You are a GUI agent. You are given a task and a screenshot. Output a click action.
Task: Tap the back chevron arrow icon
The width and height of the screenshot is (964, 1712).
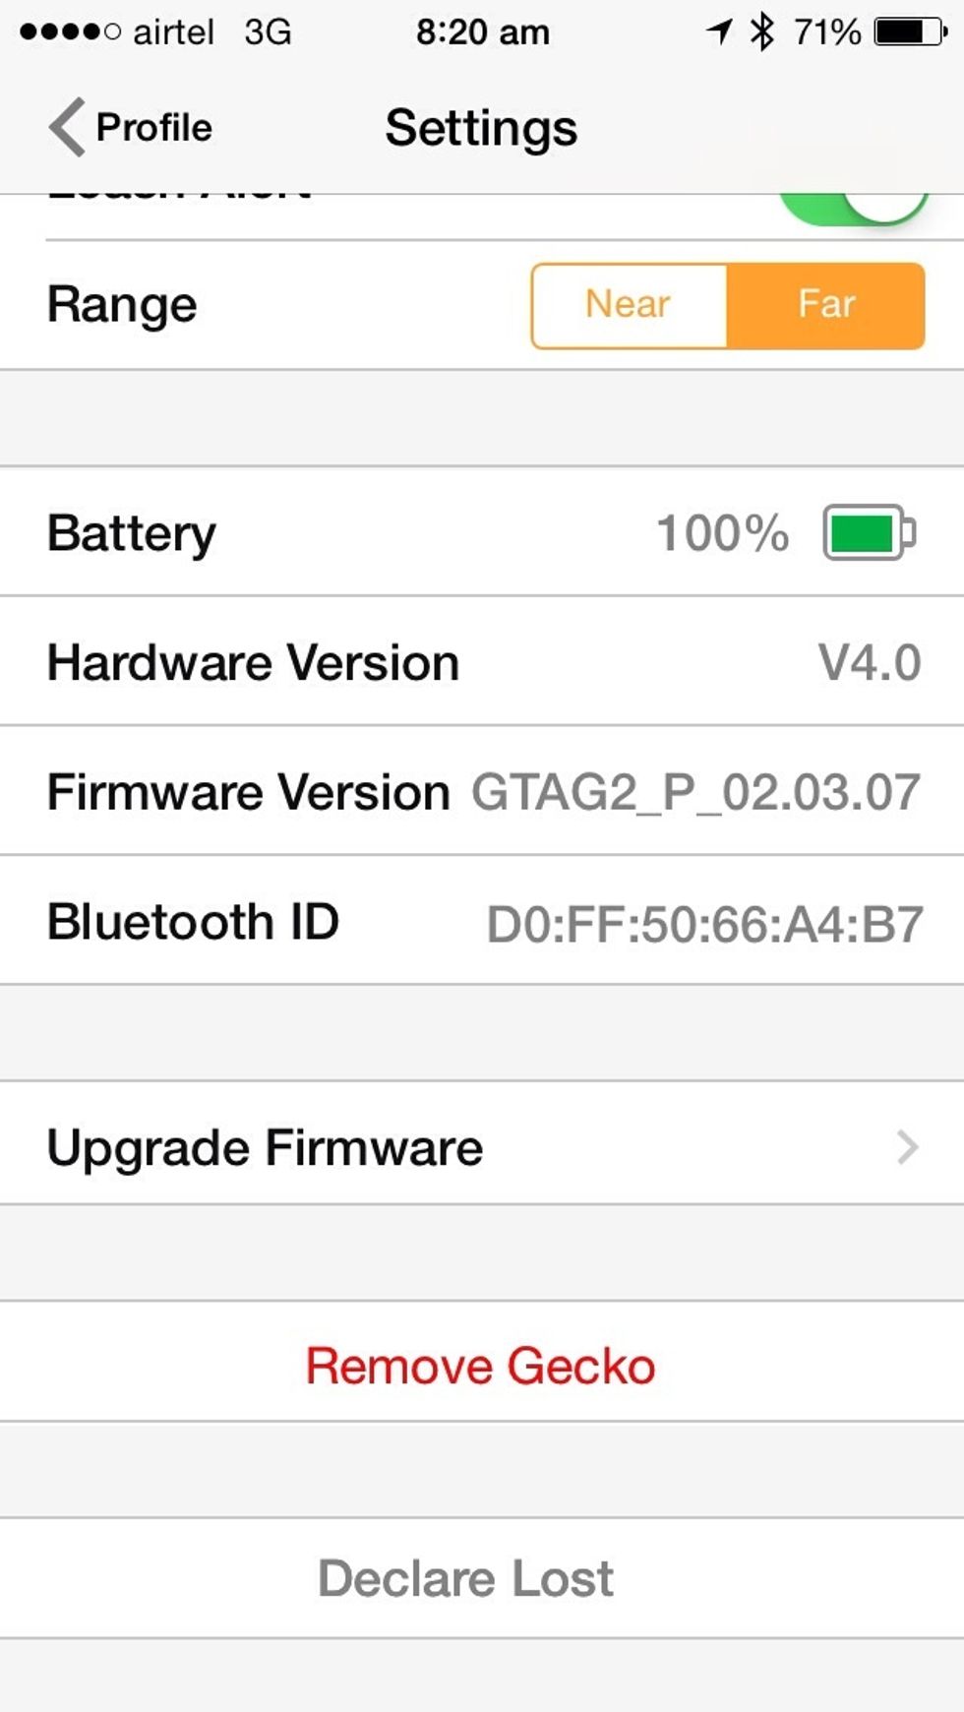[x=67, y=128]
